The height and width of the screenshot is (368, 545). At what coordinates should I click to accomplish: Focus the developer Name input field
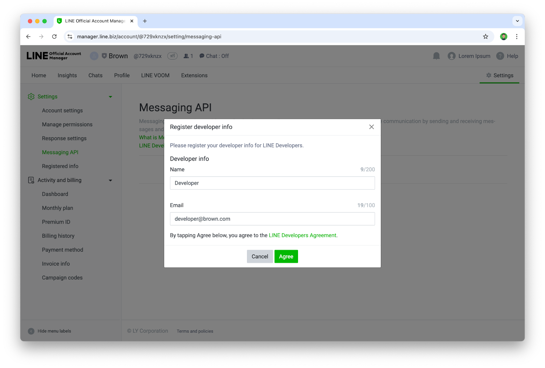[272, 183]
